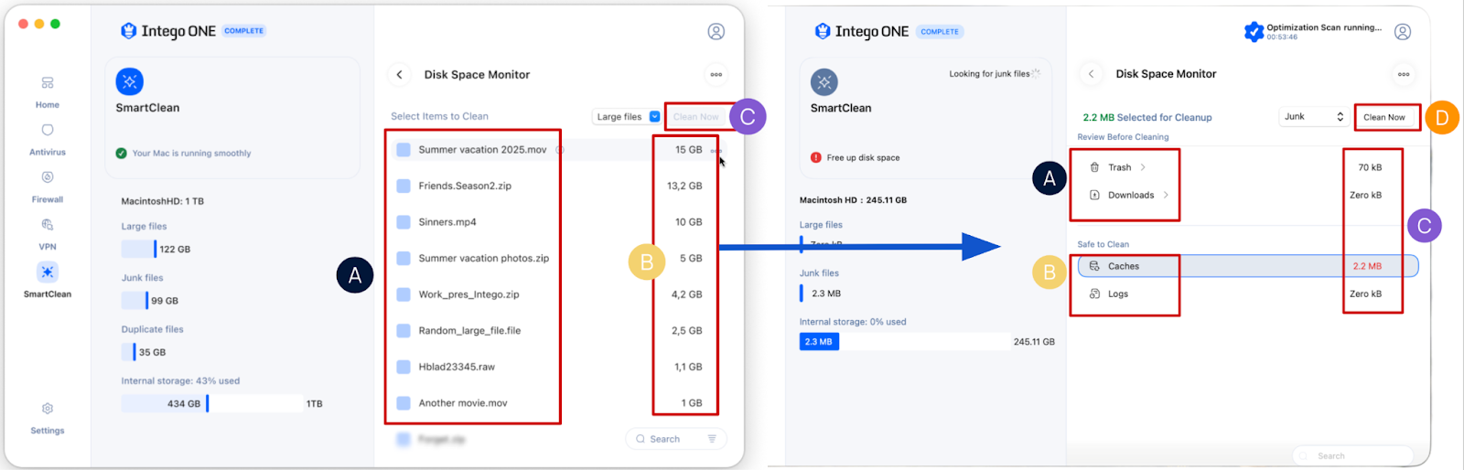Click the Caches icon
The height and width of the screenshot is (470, 1464).
(x=1094, y=266)
